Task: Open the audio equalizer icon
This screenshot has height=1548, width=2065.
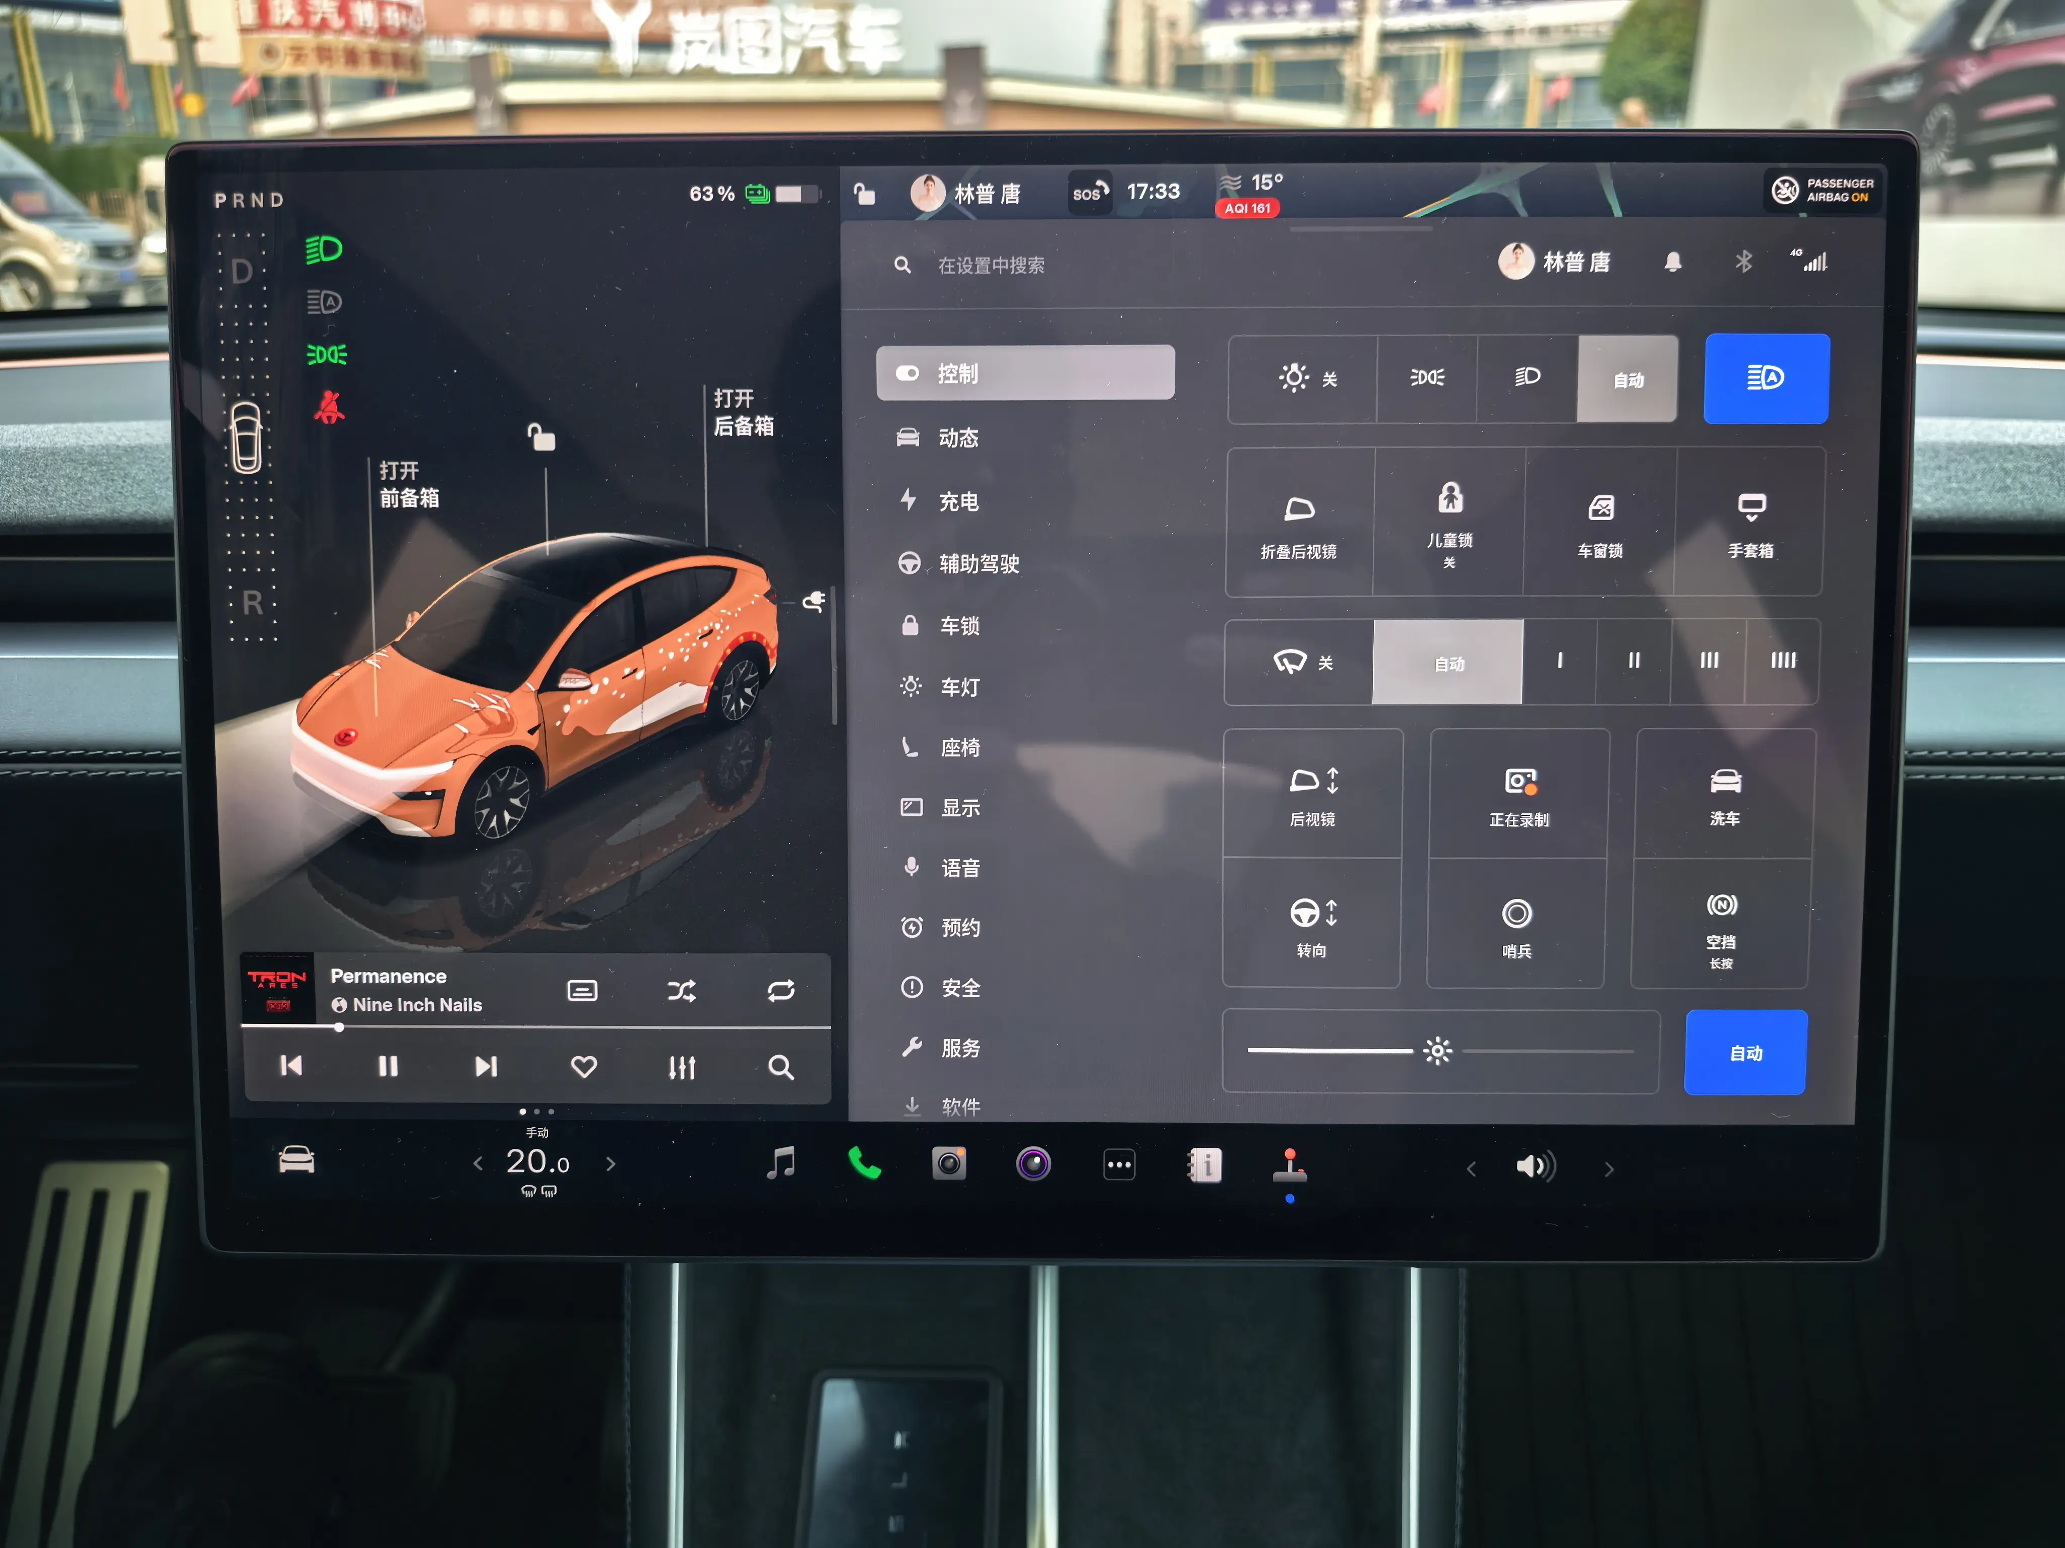Action: 682,1067
